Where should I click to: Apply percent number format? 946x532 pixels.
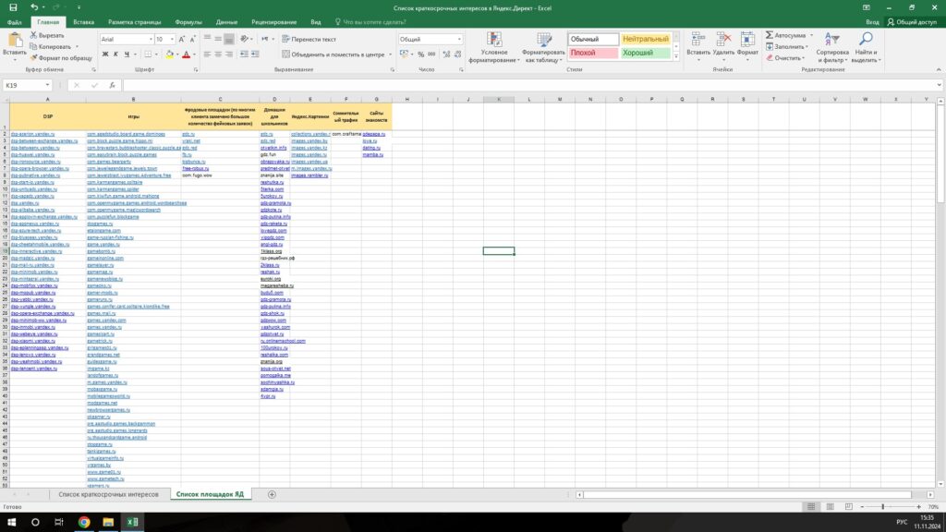click(x=421, y=54)
